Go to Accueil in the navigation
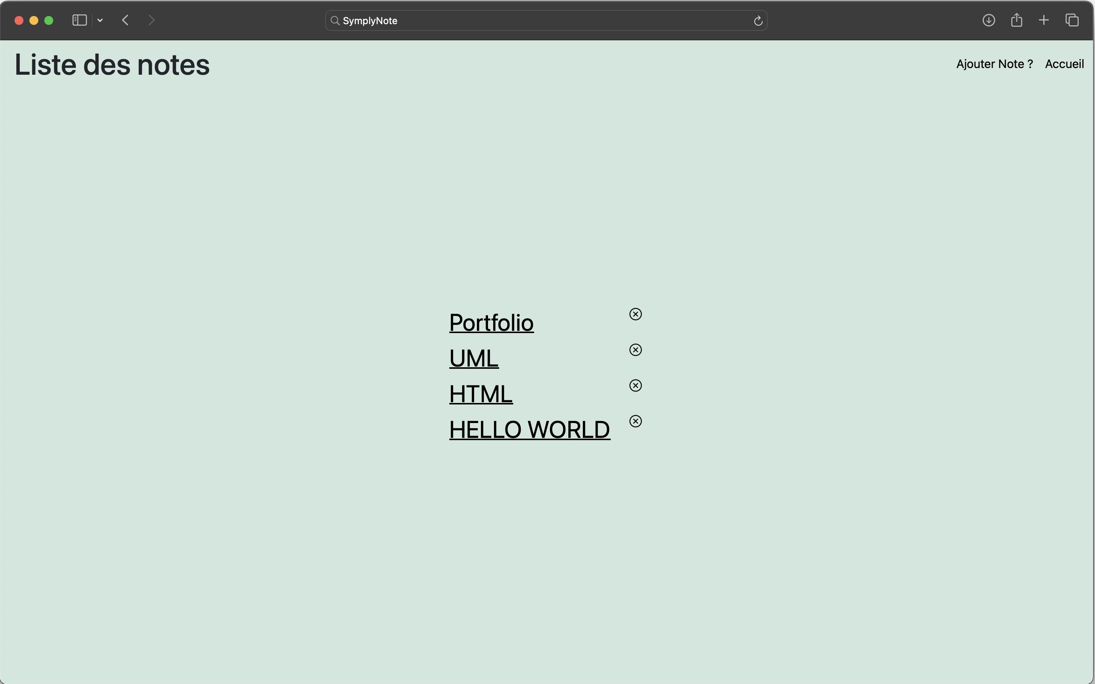Viewport: 1095px width, 684px height. coord(1064,64)
